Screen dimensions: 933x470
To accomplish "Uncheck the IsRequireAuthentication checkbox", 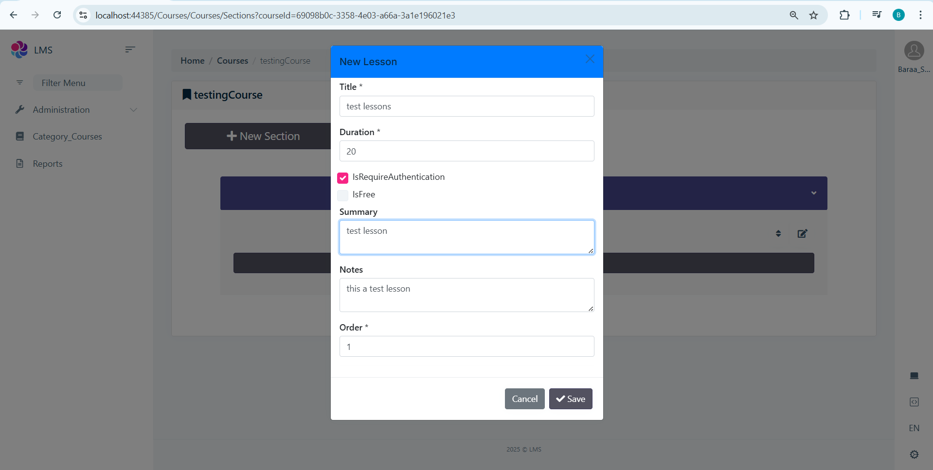I will (342, 178).
